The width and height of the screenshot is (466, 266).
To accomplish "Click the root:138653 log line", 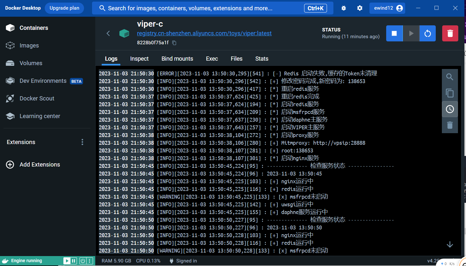I will click(206, 150).
